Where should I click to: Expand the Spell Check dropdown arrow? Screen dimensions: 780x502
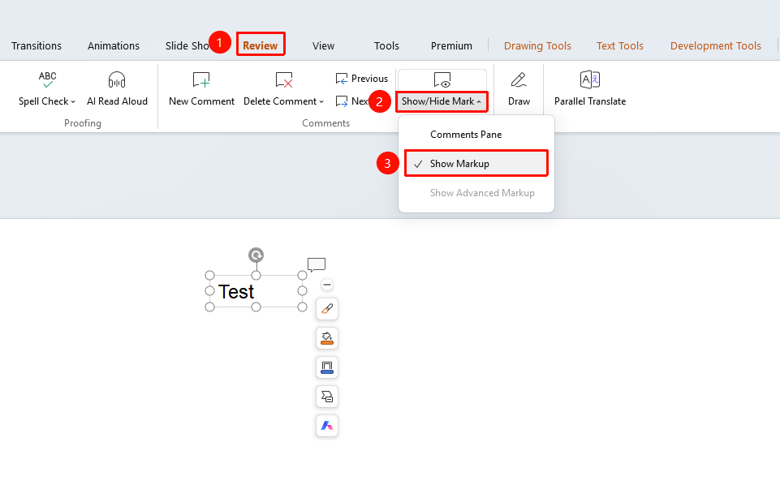pyautogui.click(x=73, y=102)
